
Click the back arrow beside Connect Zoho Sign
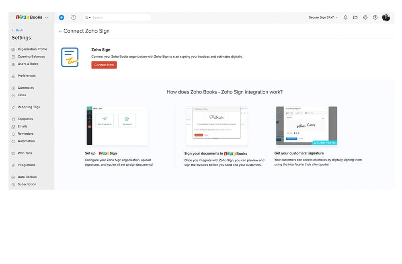pos(60,31)
